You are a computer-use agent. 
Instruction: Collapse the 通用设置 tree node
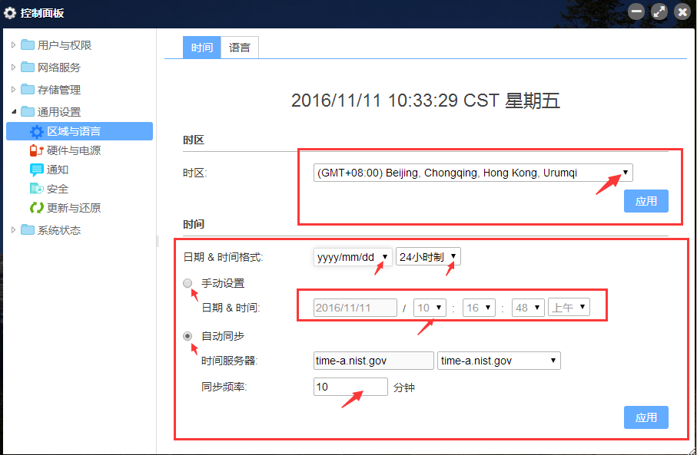coord(14,111)
